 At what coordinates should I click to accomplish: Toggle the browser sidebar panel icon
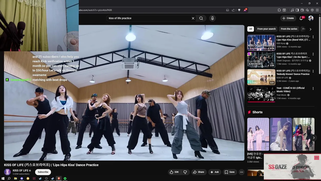coord(297,10)
